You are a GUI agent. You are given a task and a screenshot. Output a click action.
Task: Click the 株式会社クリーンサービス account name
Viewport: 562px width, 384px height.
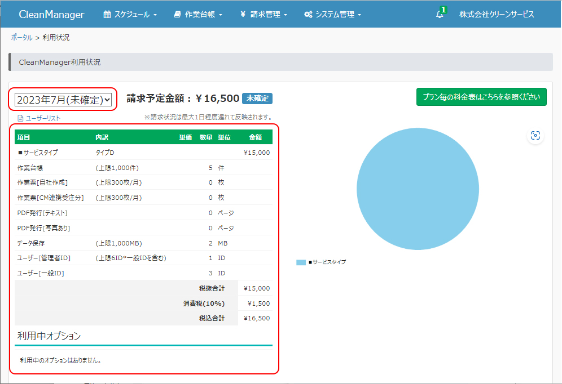click(497, 15)
